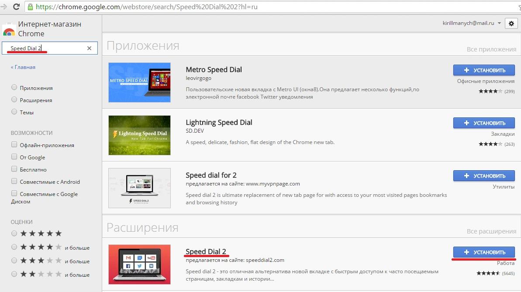Install Lightning Speed Dial
The width and height of the screenshot is (521, 292).
484,123
